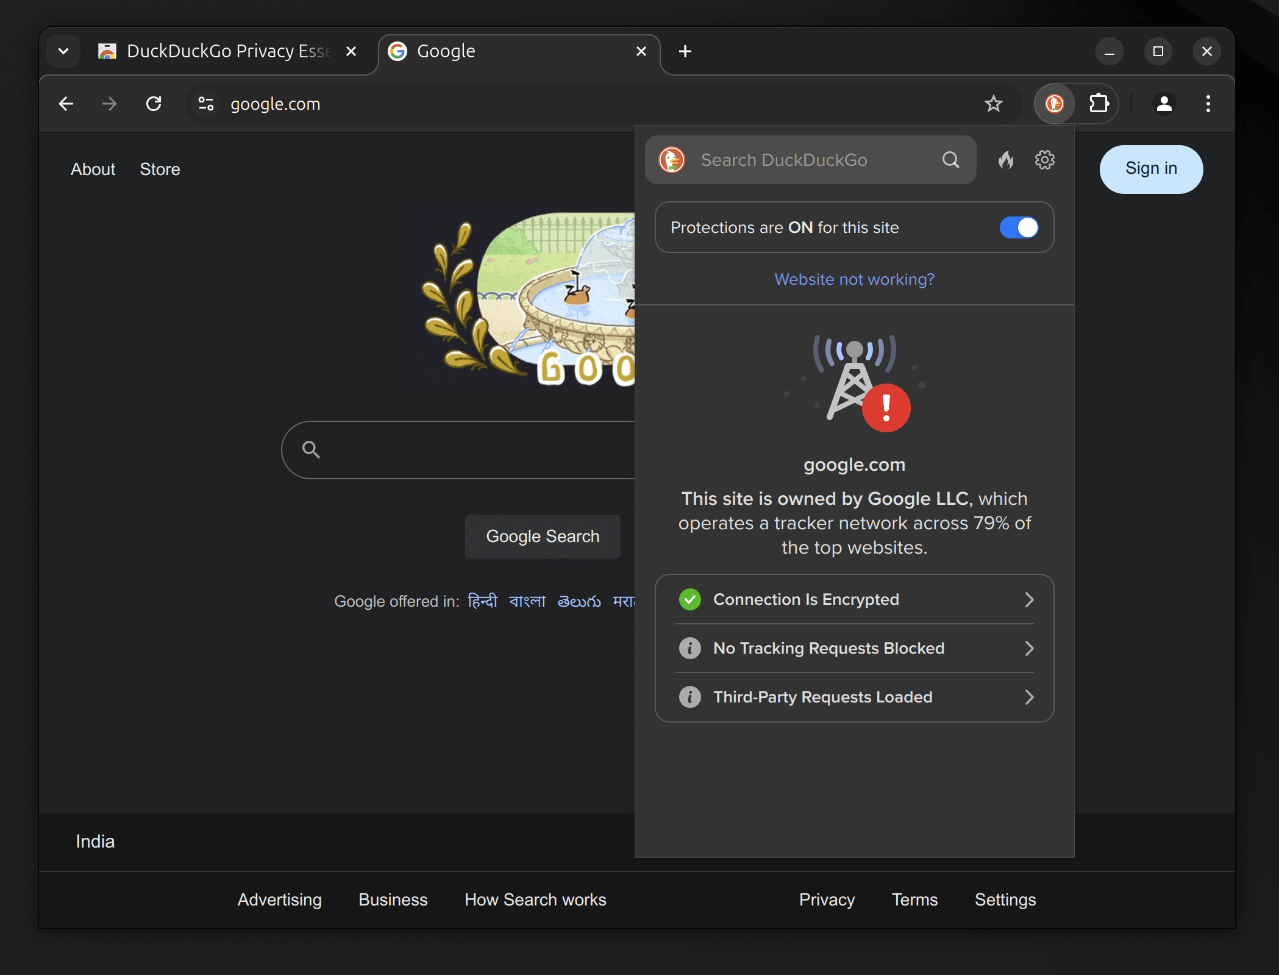Click the Store link on Google homepage
1279x975 pixels.
point(160,169)
